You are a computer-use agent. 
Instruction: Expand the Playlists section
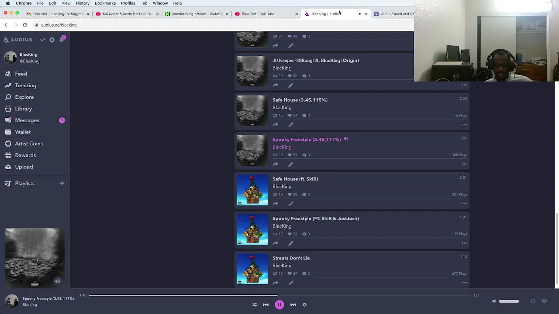(x=24, y=184)
